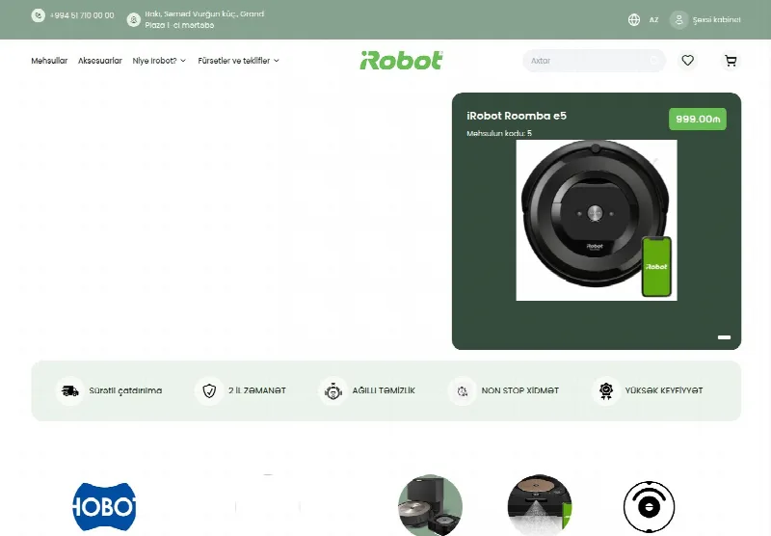Switch language using the AZ selector
Image resolution: width=771 pixels, height=536 pixels.
click(x=653, y=19)
